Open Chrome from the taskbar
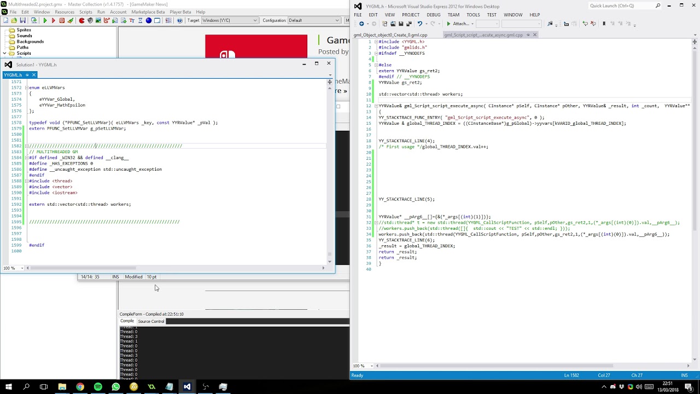 coord(80,386)
